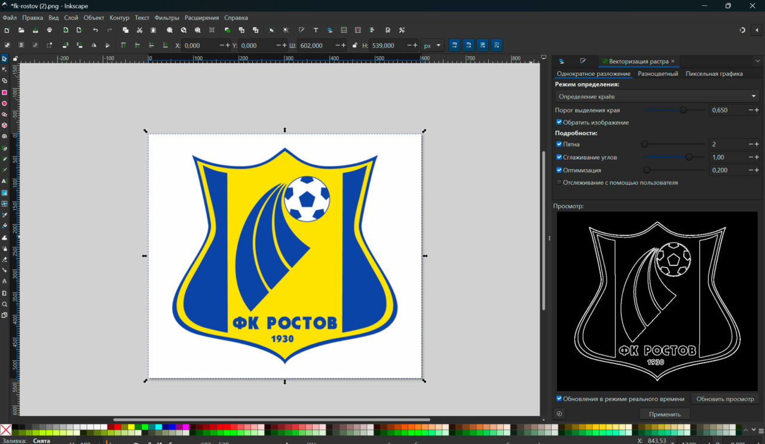
Task: Choose the Ellipse tool
Action: (4, 103)
